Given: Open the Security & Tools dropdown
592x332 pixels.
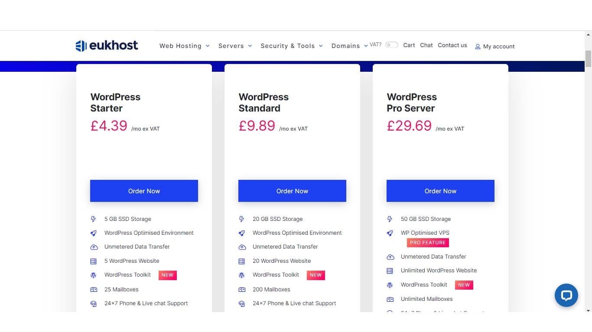Looking at the screenshot, I should 292,46.
